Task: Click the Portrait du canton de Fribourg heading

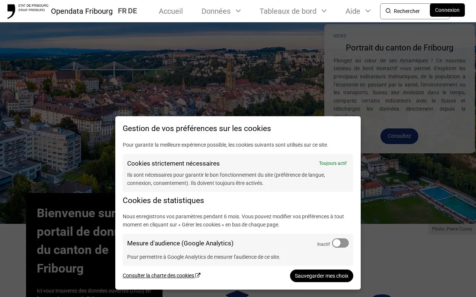Action: tap(399, 48)
